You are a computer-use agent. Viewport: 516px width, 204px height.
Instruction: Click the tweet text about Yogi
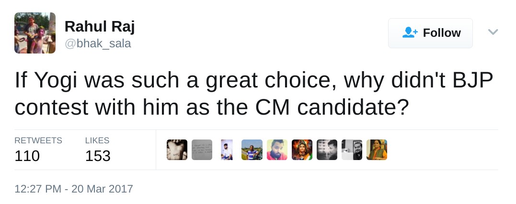pyautogui.click(x=254, y=94)
